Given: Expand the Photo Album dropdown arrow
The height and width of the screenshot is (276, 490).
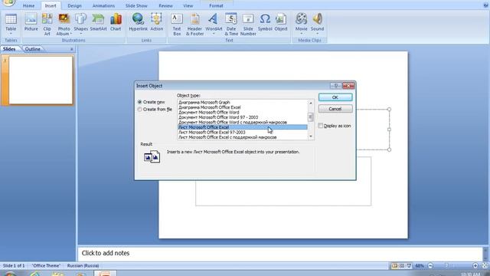Looking at the screenshot, I should click(71, 34).
